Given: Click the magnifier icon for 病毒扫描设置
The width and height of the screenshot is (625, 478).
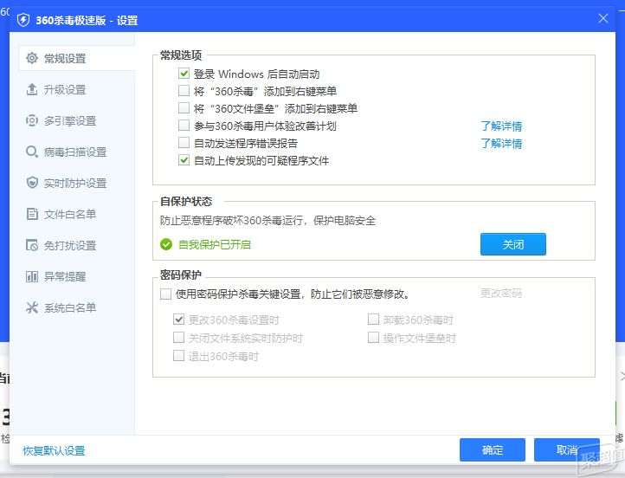Looking at the screenshot, I should [32, 152].
